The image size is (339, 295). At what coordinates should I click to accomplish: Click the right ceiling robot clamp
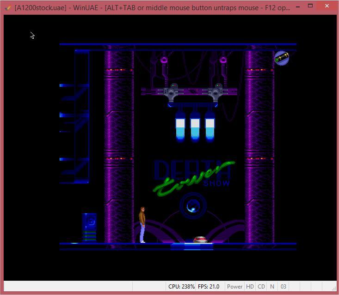[x=216, y=93]
